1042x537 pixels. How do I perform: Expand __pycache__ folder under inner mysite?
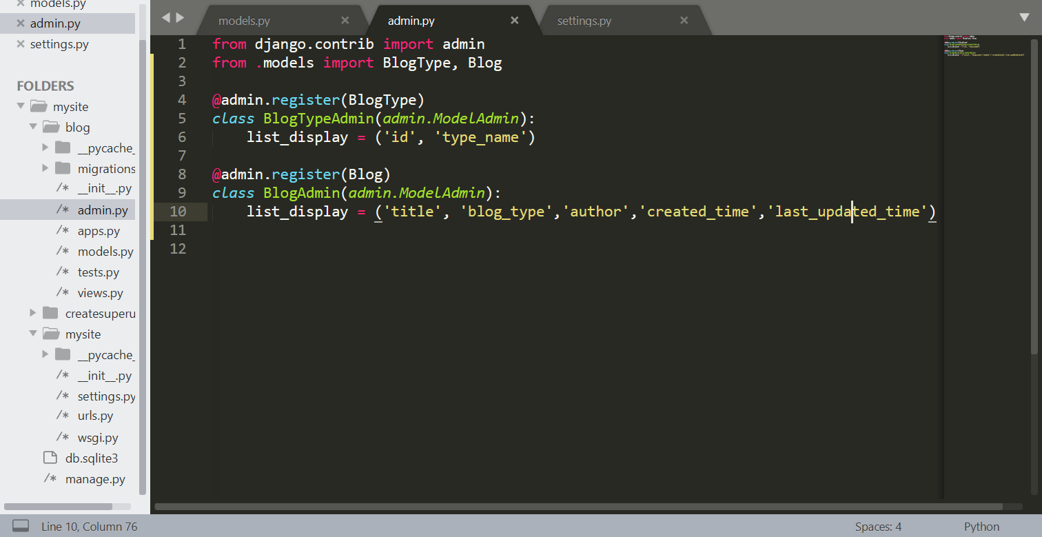[x=45, y=354]
